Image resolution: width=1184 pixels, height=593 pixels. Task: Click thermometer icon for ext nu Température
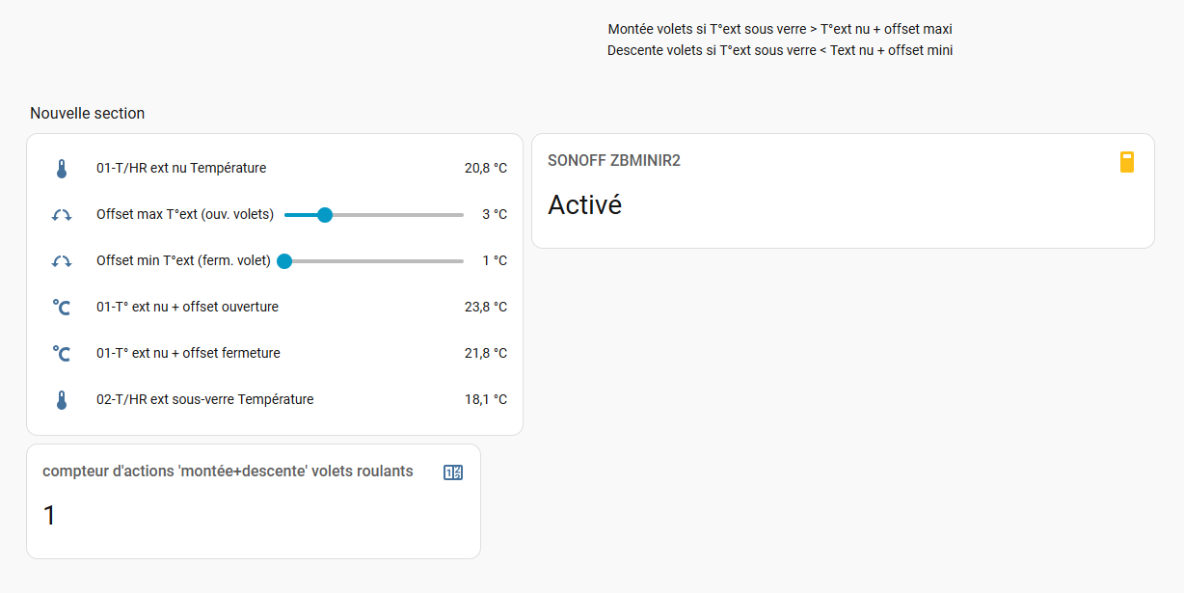tap(62, 169)
